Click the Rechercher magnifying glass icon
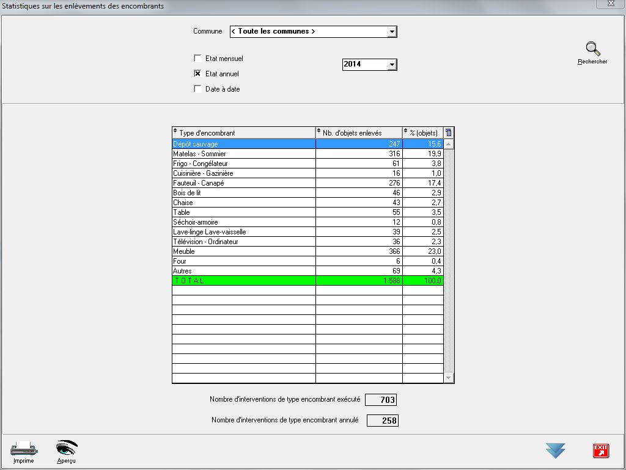Viewport: 626px width, 470px height. (x=592, y=50)
